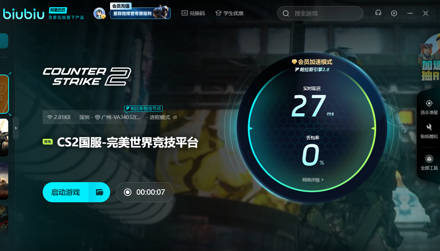Minimize the biubiu window
440x251 pixels.
[x=410, y=13]
